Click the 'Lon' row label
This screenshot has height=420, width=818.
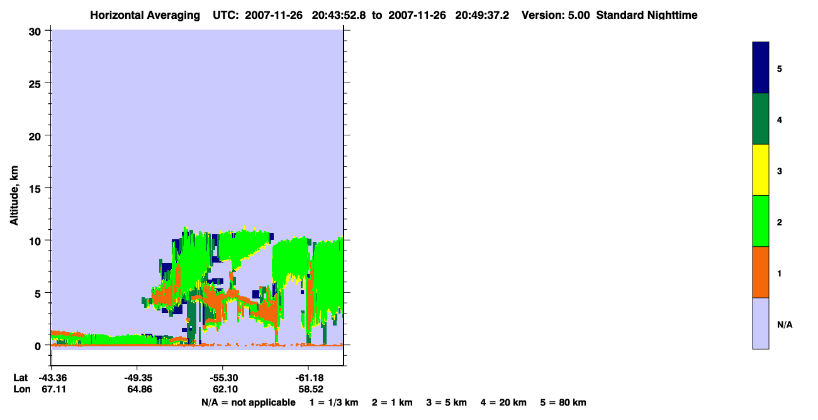pyautogui.click(x=21, y=389)
